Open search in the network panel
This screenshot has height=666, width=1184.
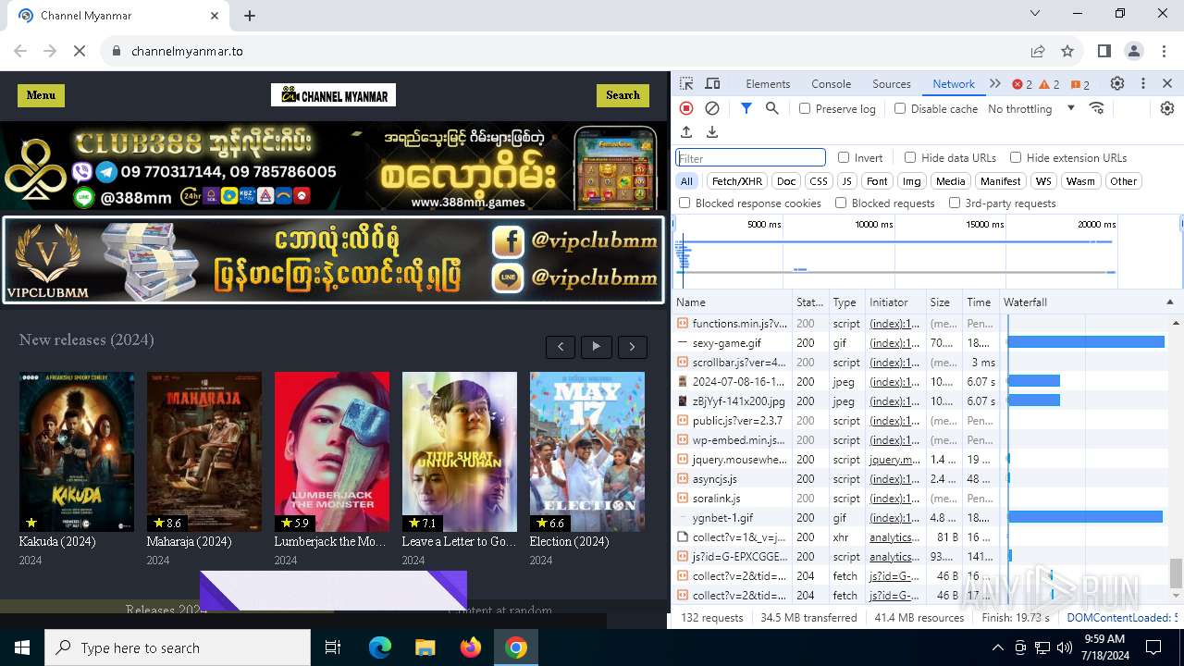point(772,108)
